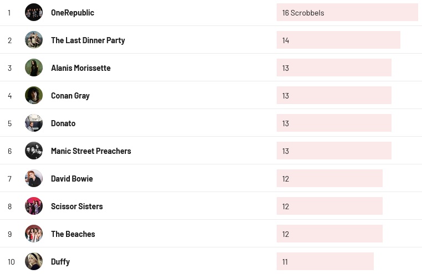This screenshot has width=422, height=274.
Task: Select Conan Gray's avatar thumbnail
Action: click(34, 95)
